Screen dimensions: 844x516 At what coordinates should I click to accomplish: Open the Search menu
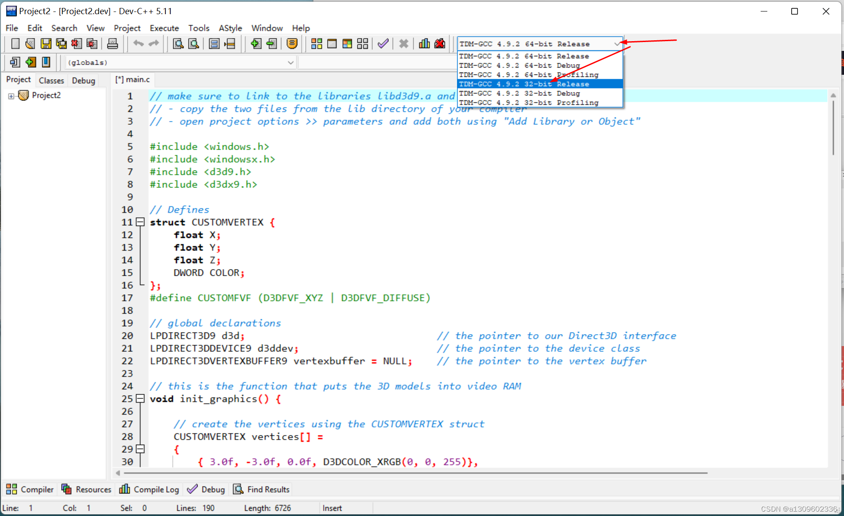(x=64, y=28)
